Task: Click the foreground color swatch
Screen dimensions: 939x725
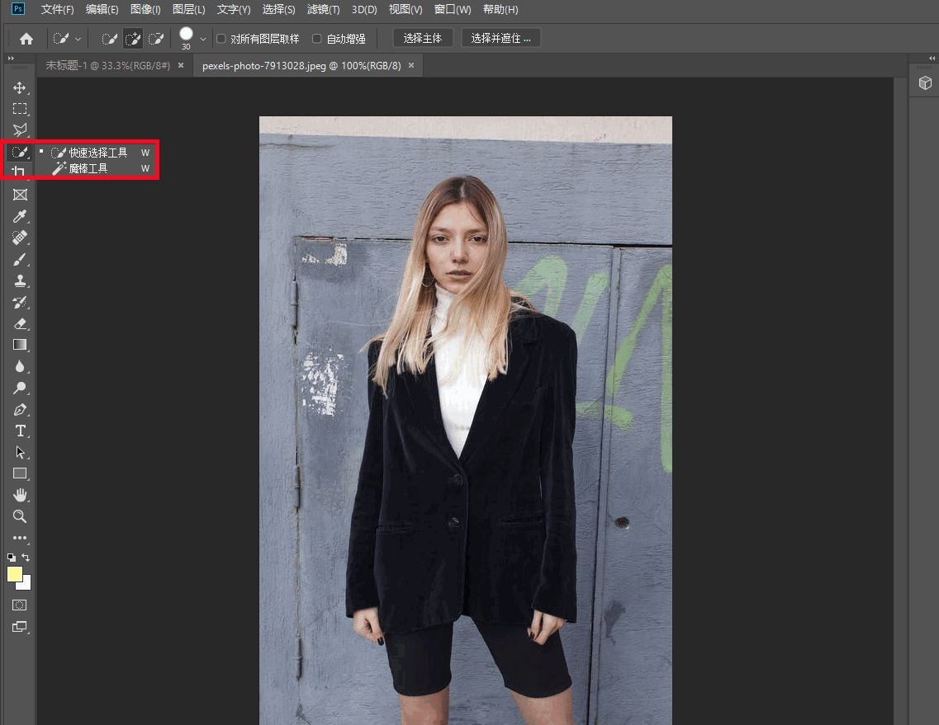Action: (14, 574)
